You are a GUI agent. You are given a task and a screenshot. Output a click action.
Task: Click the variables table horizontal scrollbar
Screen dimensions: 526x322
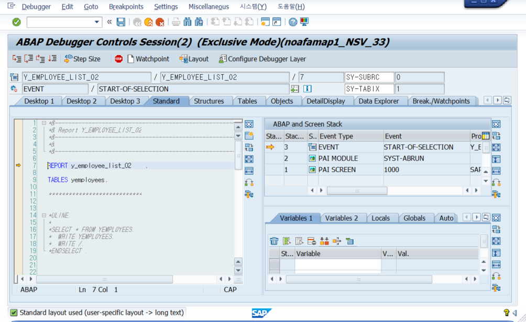click(359, 279)
